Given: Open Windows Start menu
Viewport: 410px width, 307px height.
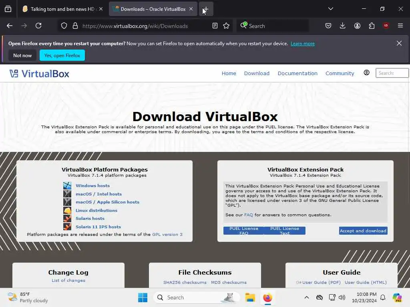Looking at the screenshot, I should (x=143, y=297).
